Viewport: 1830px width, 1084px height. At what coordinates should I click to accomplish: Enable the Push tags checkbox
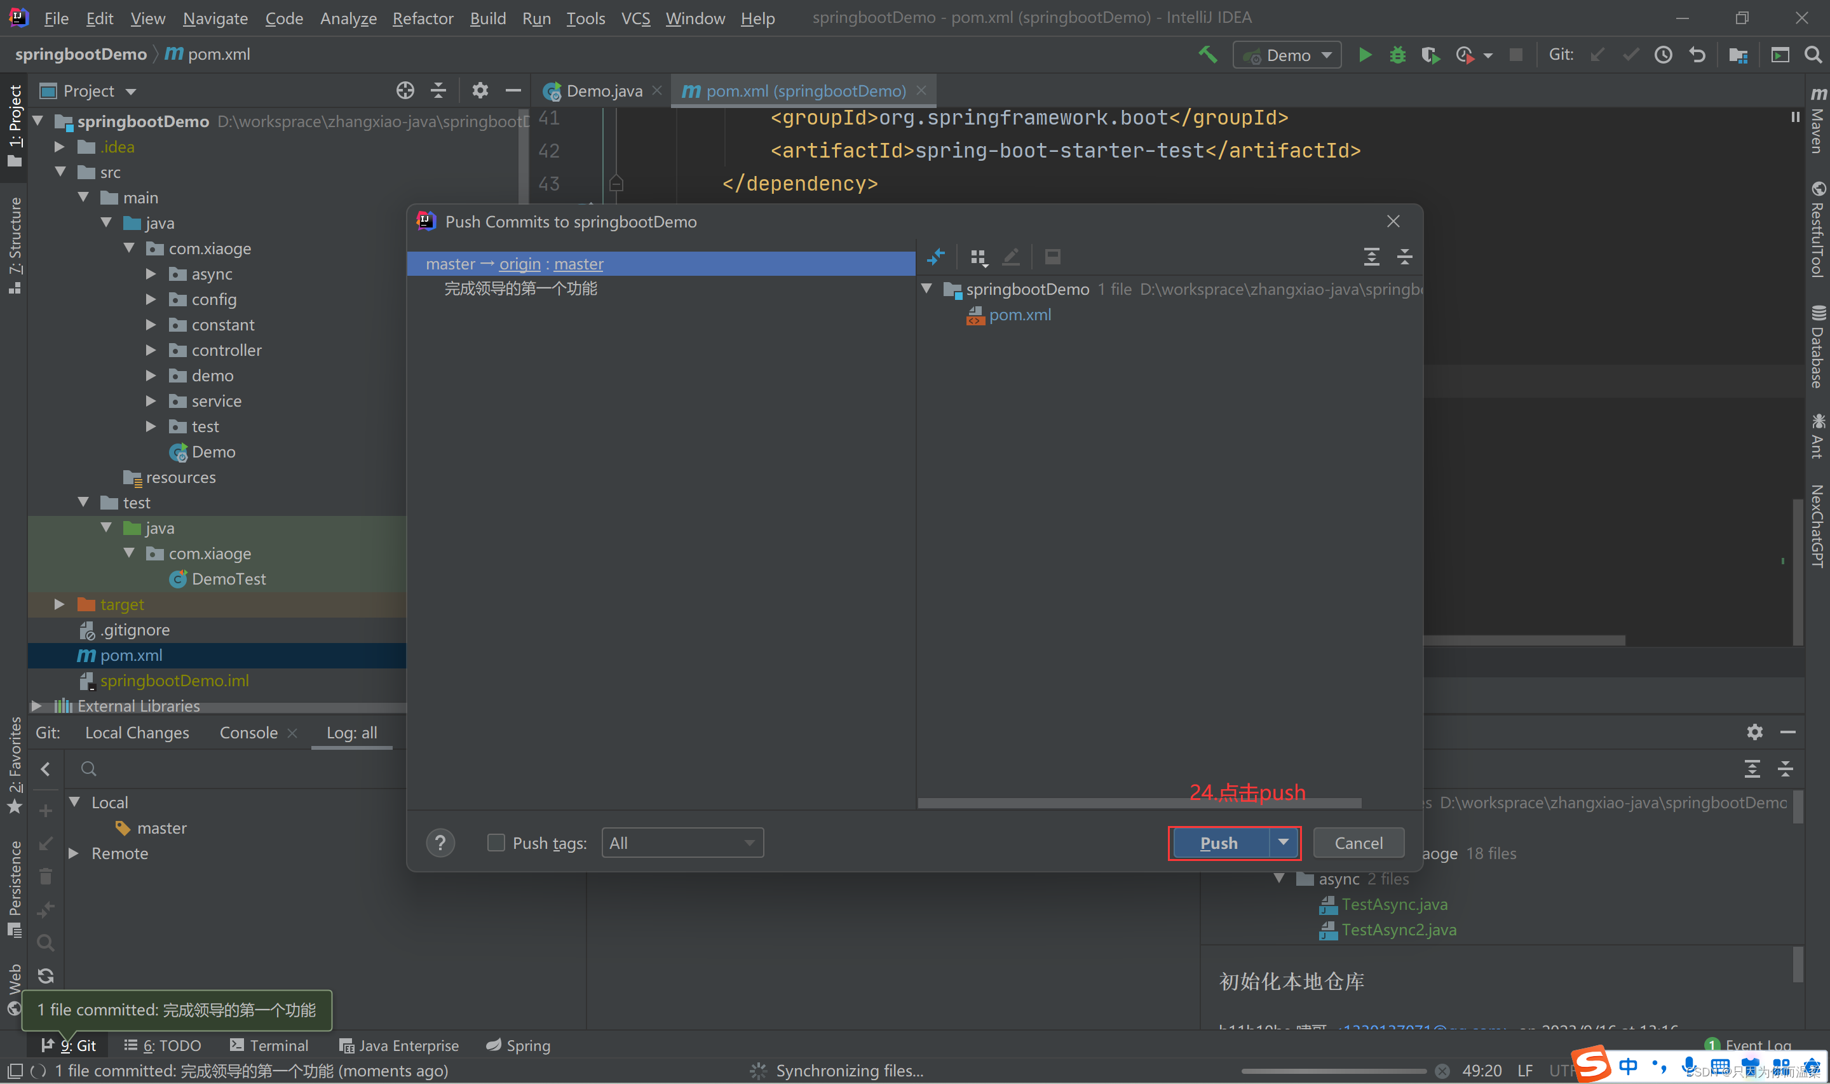[x=496, y=843]
